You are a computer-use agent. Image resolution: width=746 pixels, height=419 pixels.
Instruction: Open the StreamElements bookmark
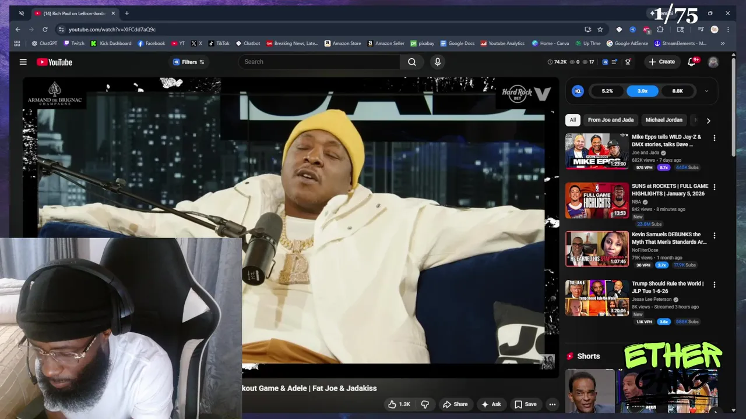coord(680,43)
